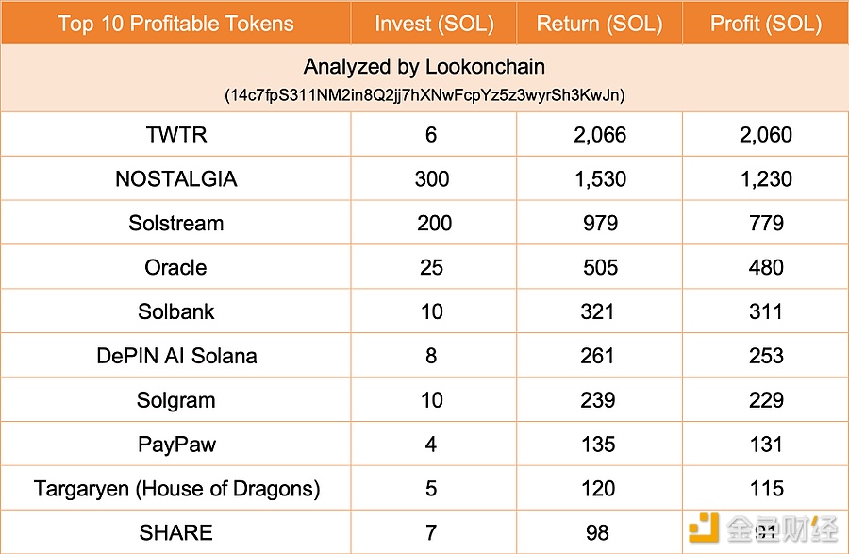Select the Return (SOL) column header
This screenshot has width=849, height=554.
[599, 24]
